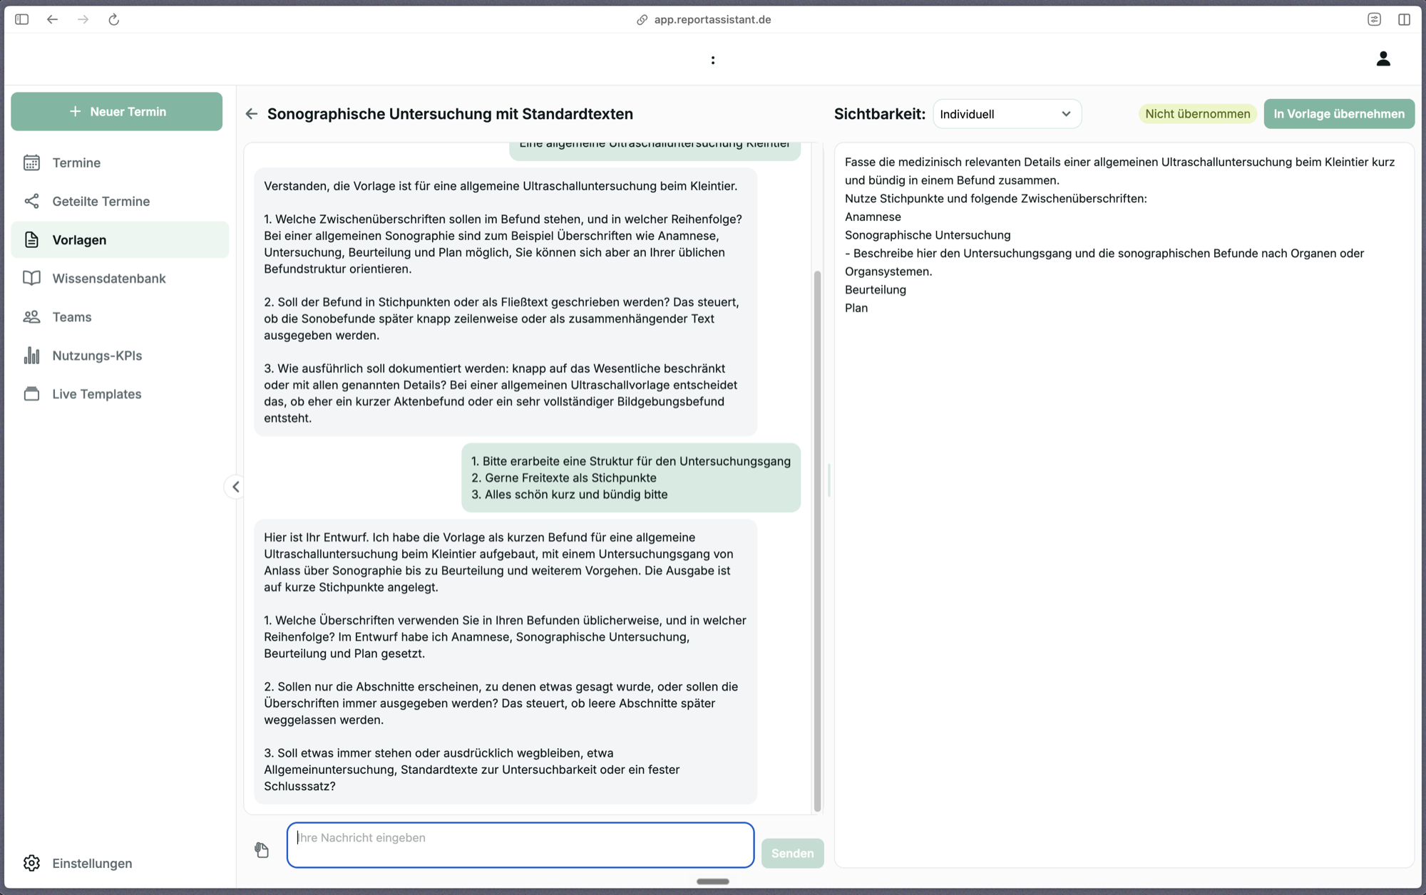The width and height of the screenshot is (1426, 895).
Task: Collapse the sidebar with the chevron handle
Action: (x=235, y=487)
